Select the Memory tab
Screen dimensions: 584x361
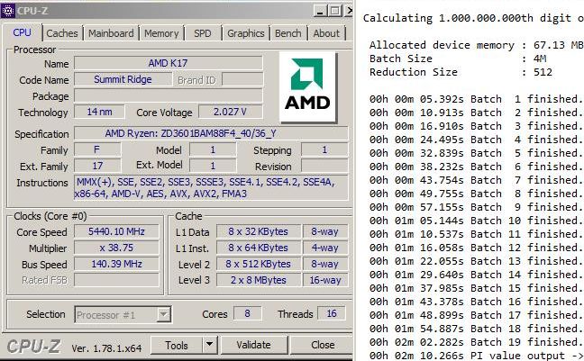click(161, 33)
